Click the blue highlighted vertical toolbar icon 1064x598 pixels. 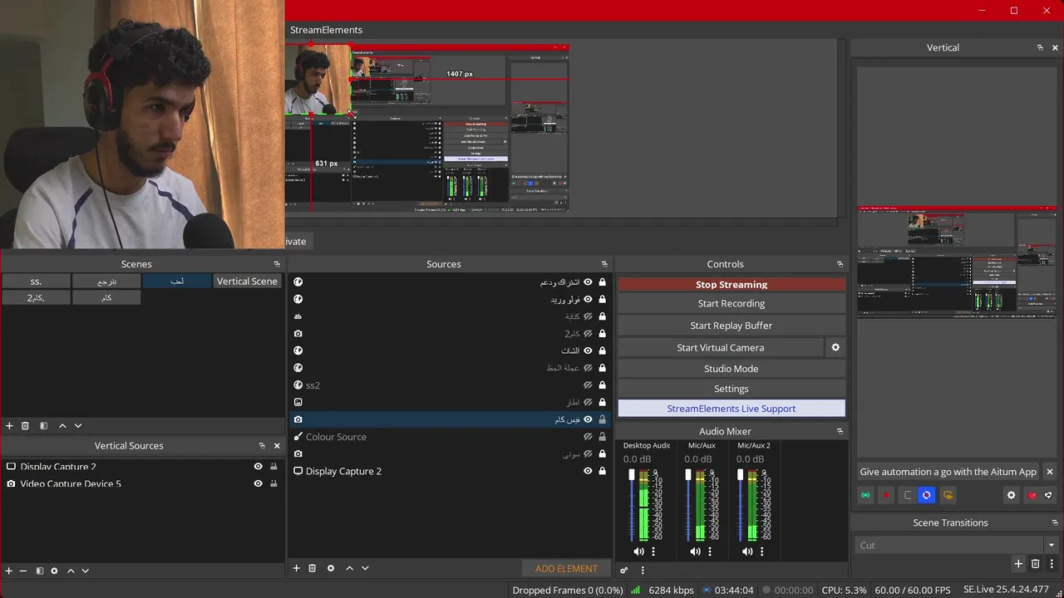click(927, 495)
